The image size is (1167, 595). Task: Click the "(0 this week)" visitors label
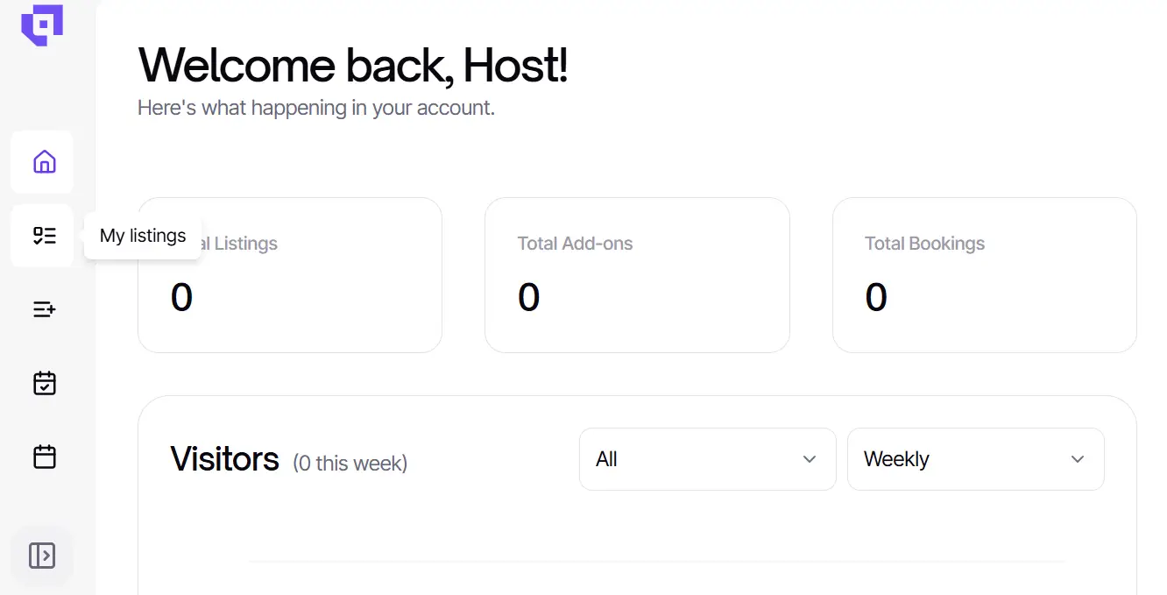point(350,463)
